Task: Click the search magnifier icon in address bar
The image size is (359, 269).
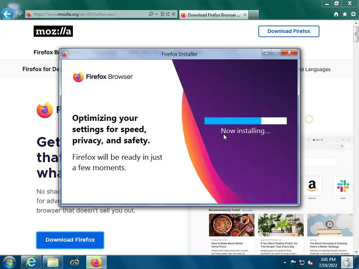Action: point(151,14)
